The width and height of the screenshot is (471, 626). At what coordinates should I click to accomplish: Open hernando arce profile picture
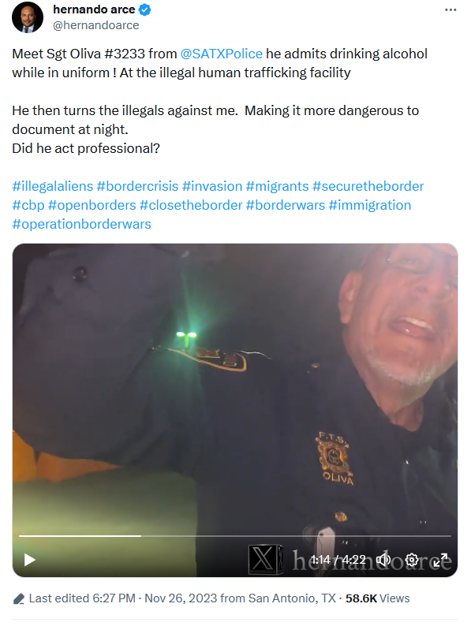[28, 17]
